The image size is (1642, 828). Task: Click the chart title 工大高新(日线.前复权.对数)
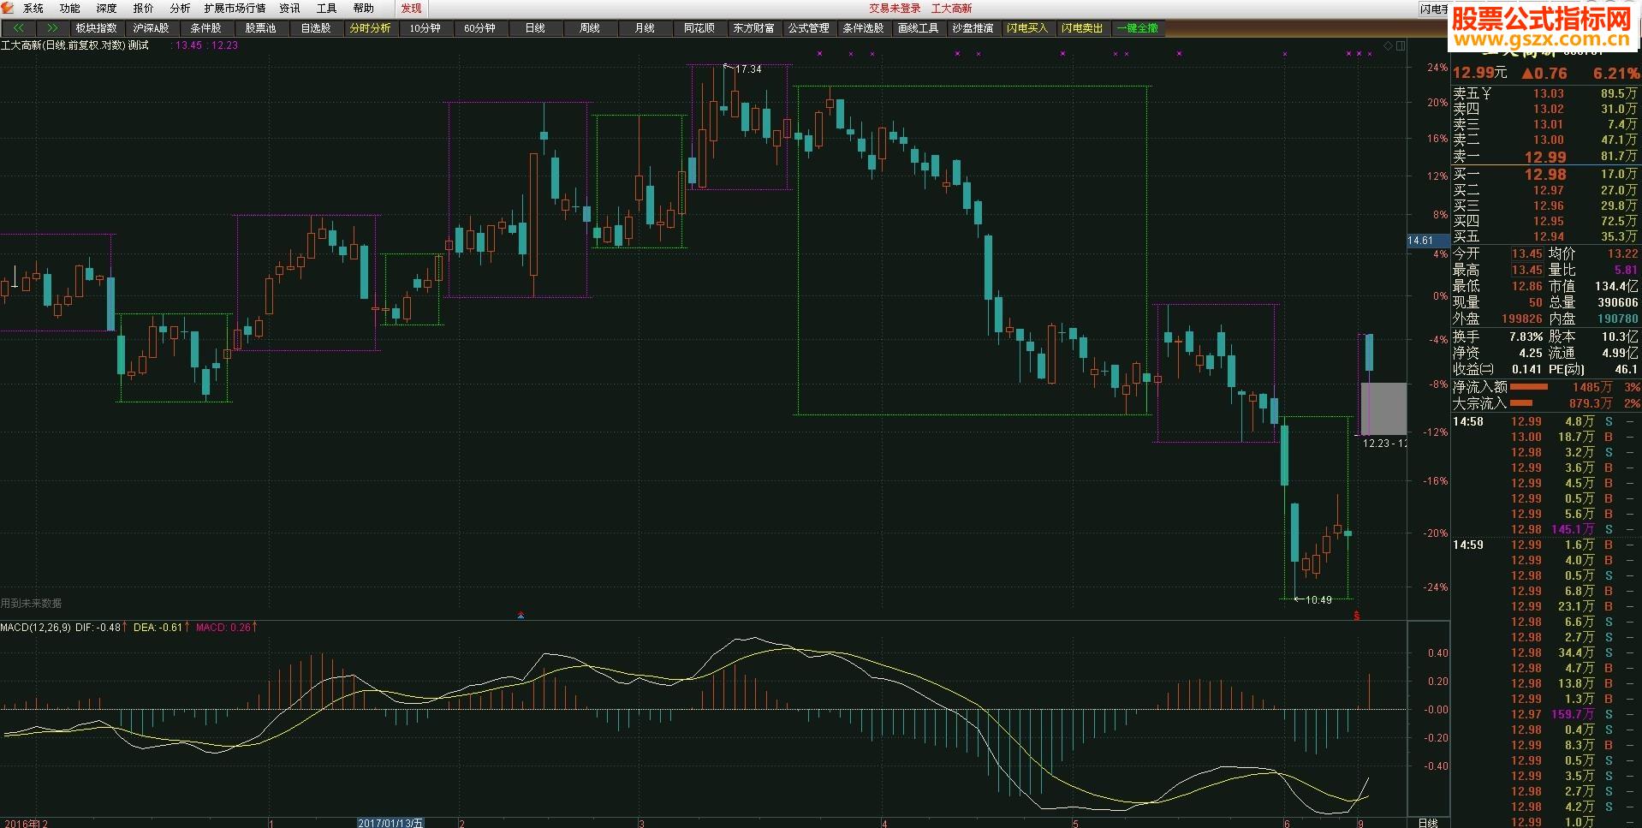tap(63, 45)
